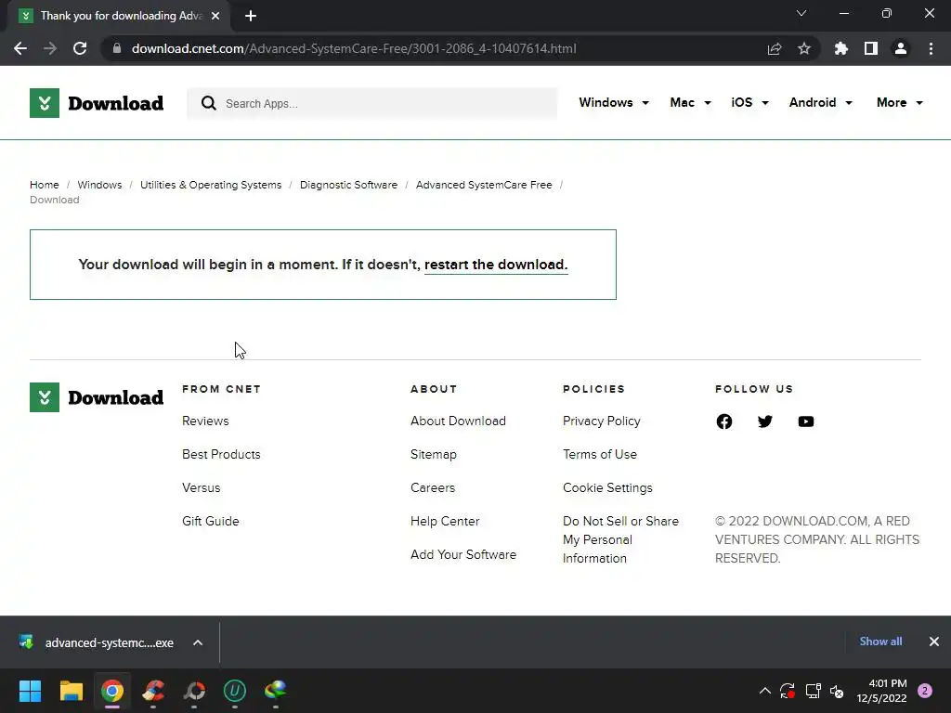951x713 pixels.
Task: Reload the page with the refresh icon
Action: (x=80, y=48)
